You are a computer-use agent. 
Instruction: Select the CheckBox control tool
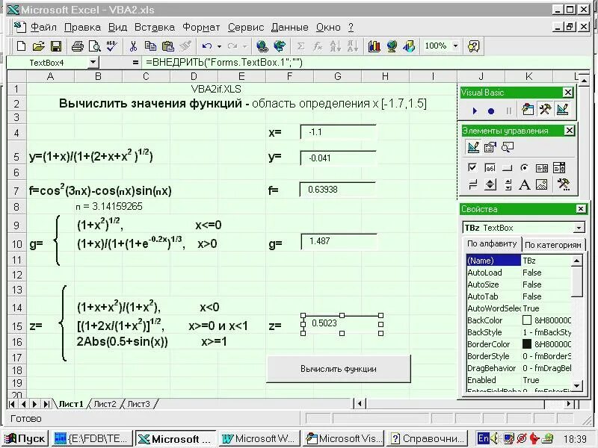coord(472,167)
